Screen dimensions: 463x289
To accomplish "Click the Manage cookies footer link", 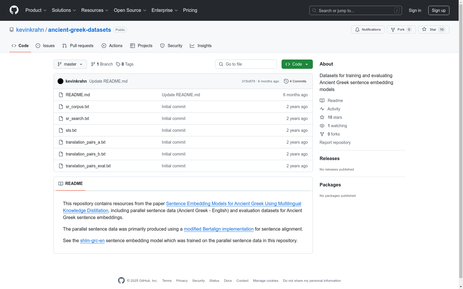I will pyautogui.click(x=266, y=281).
